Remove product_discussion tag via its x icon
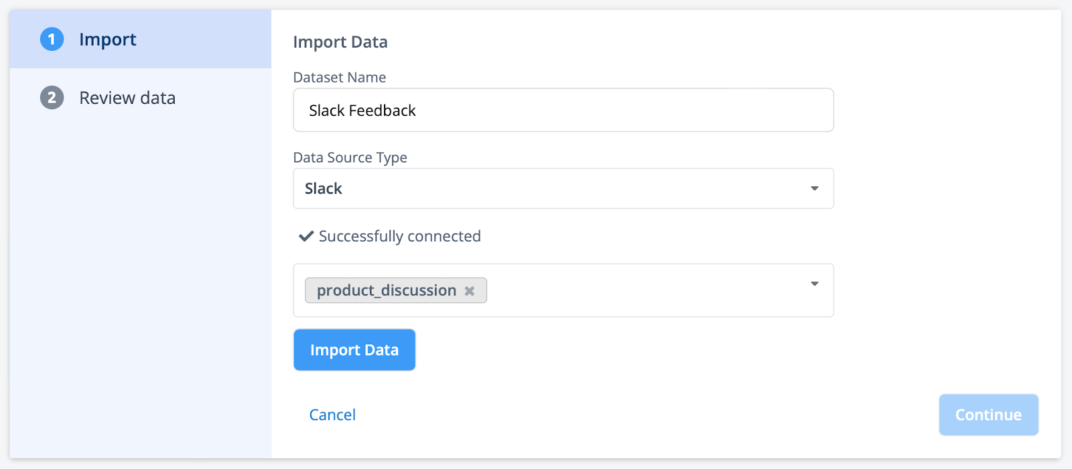Viewport: 1072px width, 469px height. click(470, 291)
